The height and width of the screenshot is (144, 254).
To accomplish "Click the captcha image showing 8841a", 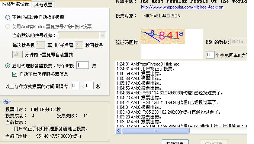I will tap(163, 36).
